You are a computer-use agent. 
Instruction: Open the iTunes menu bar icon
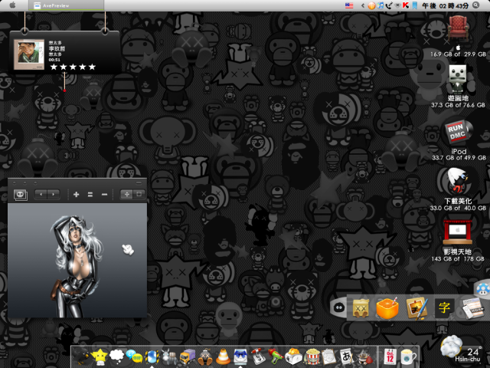pos(381,5)
